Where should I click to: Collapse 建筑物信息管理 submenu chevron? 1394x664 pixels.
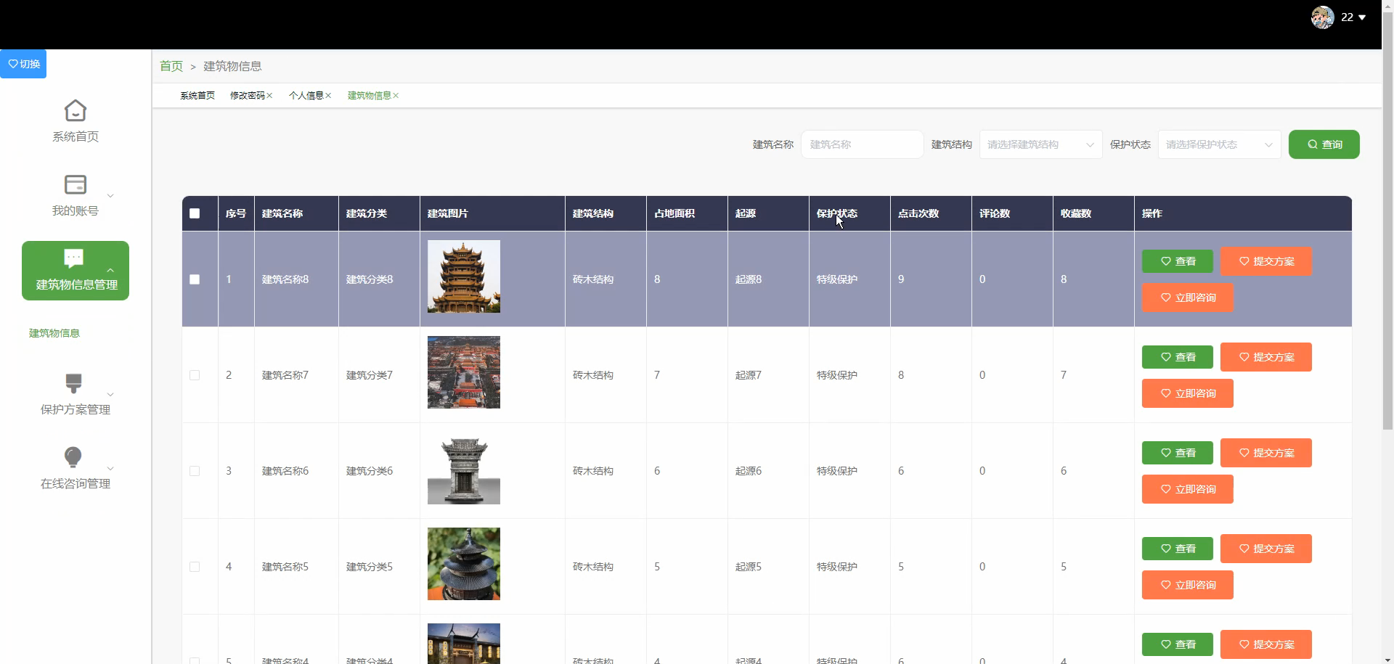(x=110, y=270)
